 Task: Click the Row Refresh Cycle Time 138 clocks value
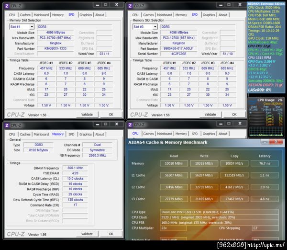click(x=75, y=200)
